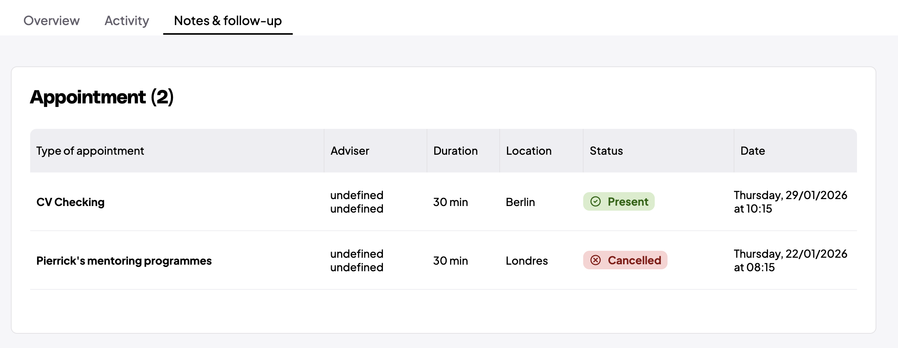Click the Adviser column header
Screen dimensions: 898x348
350,150
